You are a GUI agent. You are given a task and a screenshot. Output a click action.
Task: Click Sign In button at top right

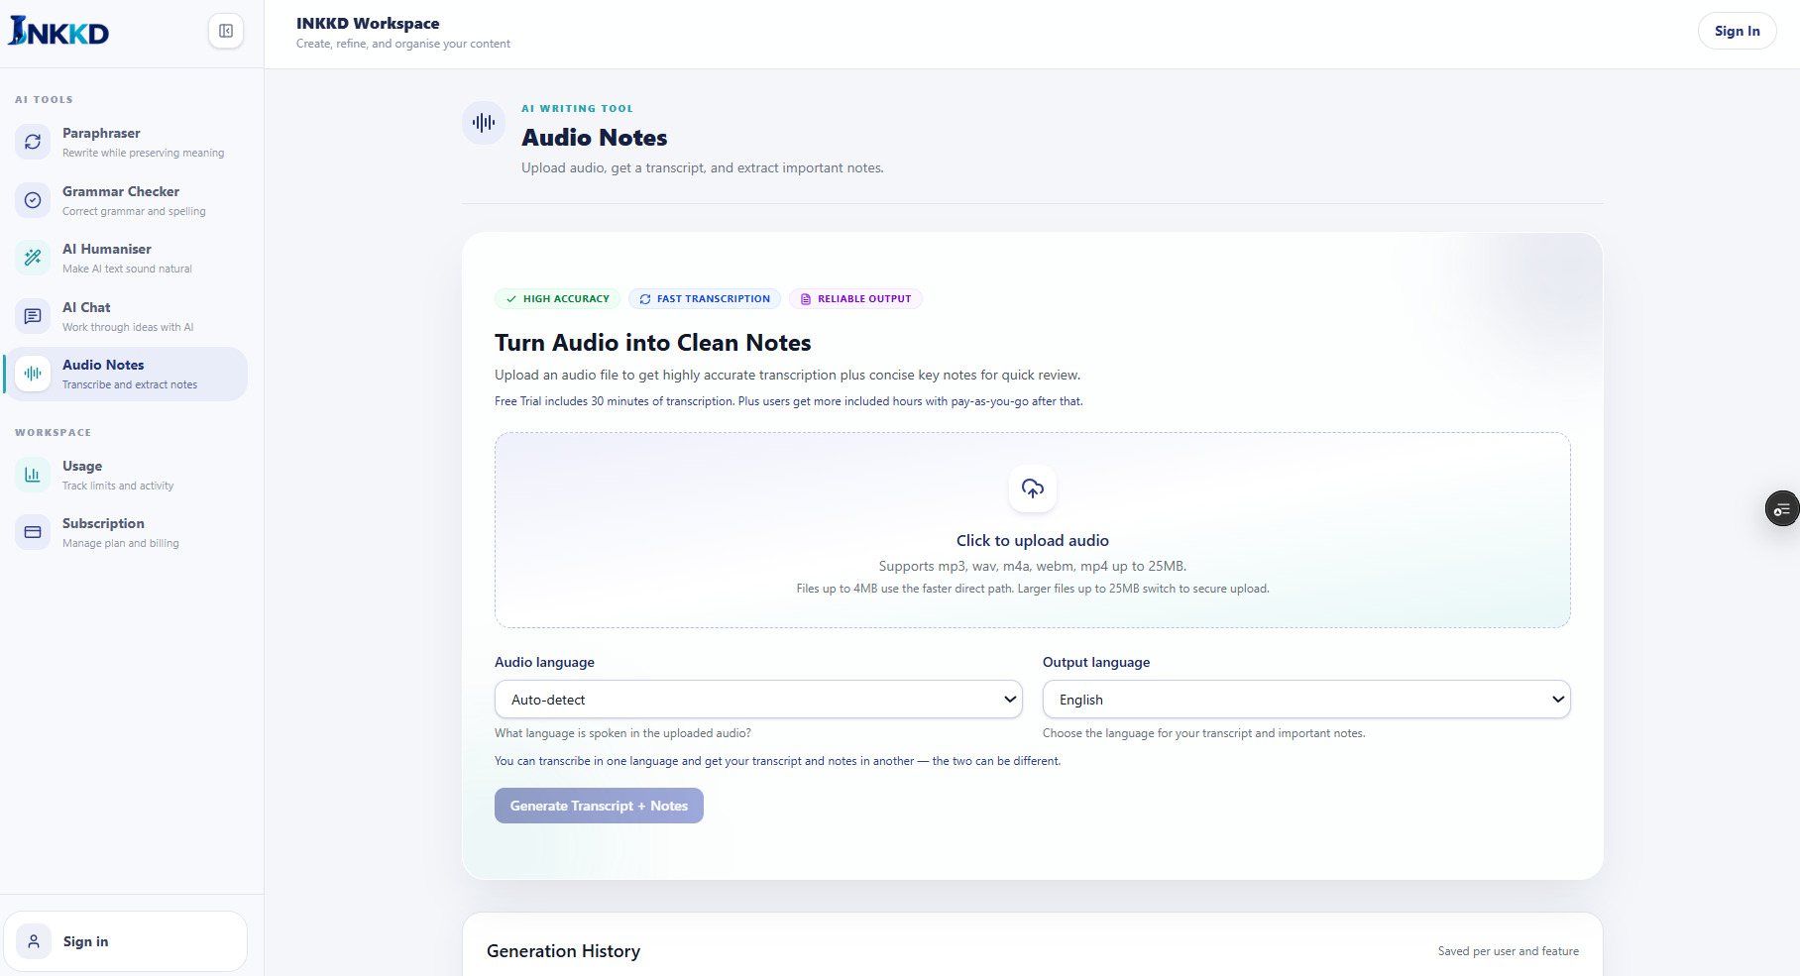pyautogui.click(x=1738, y=31)
